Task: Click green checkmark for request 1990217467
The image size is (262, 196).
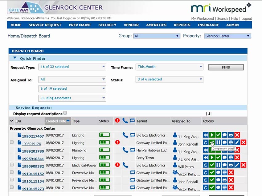Action: 218,135
